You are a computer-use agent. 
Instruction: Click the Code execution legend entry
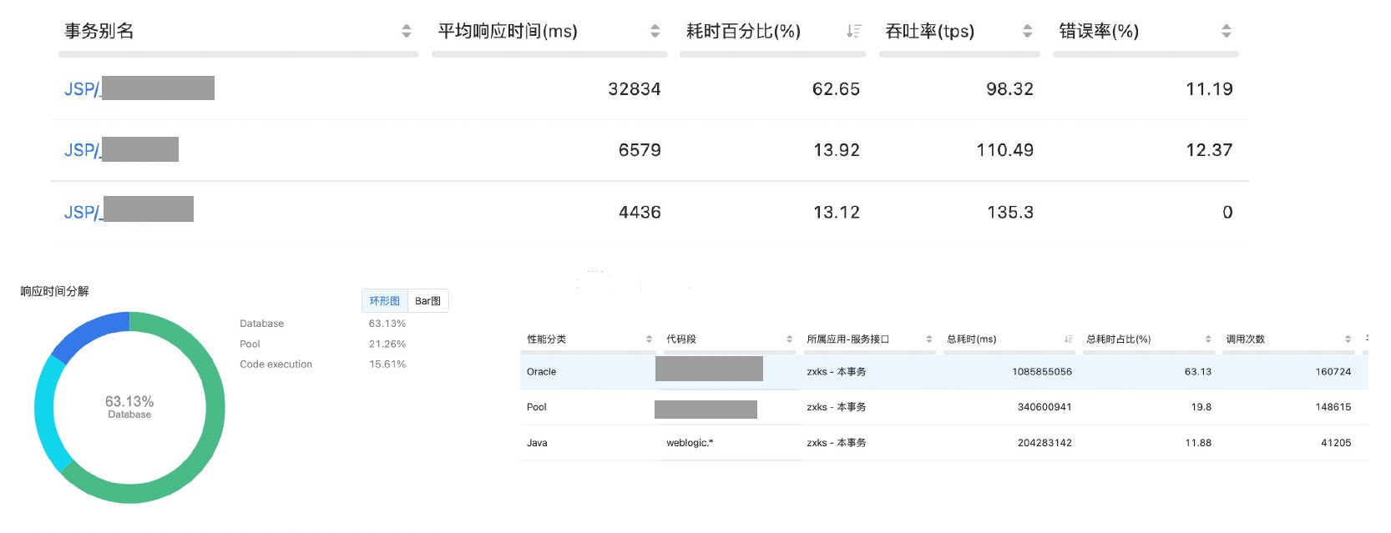pos(276,365)
